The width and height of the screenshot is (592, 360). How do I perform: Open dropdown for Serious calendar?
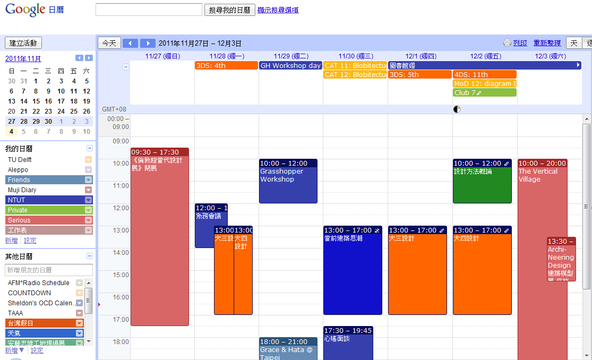point(88,220)
